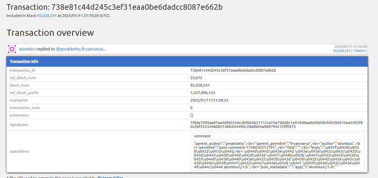378x178 pixels.
Task: Open the @greatketty/9-yanvarya... post link
Action: coord(81,49)
